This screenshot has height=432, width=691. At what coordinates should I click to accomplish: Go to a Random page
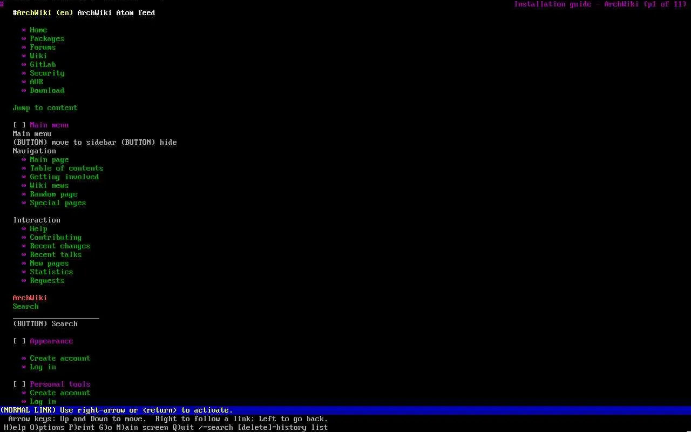53,194
